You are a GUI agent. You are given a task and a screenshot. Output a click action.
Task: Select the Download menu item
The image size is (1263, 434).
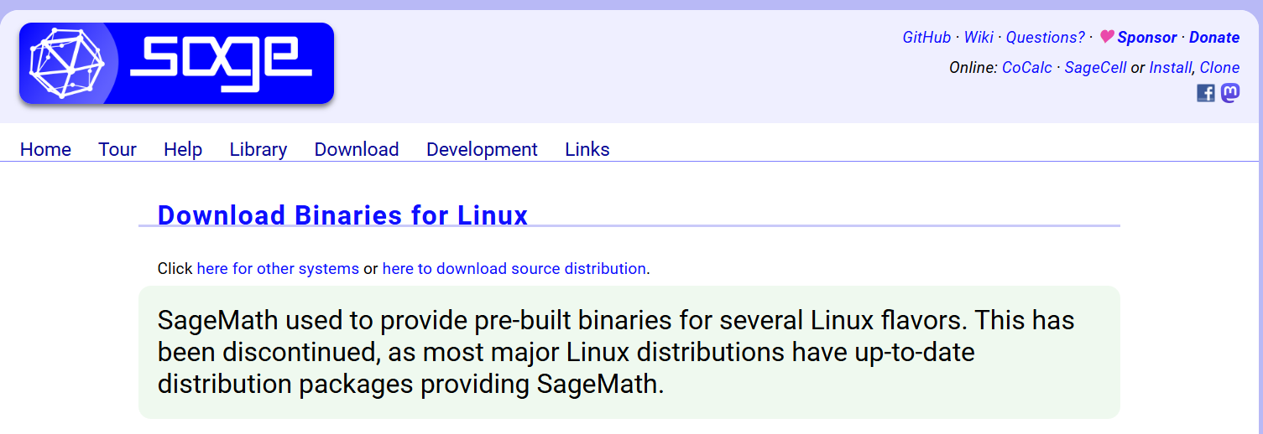click(357, 149)
